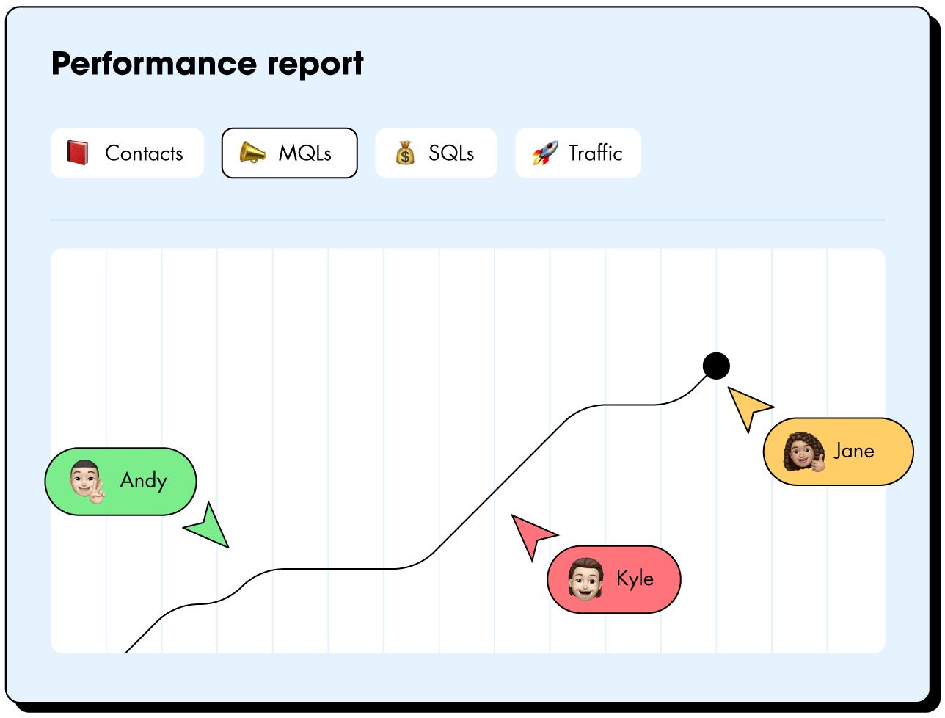This screenshot has width=945, height=718.
Task: Click the money bag SQLs icon
Action: pos(405,153)
